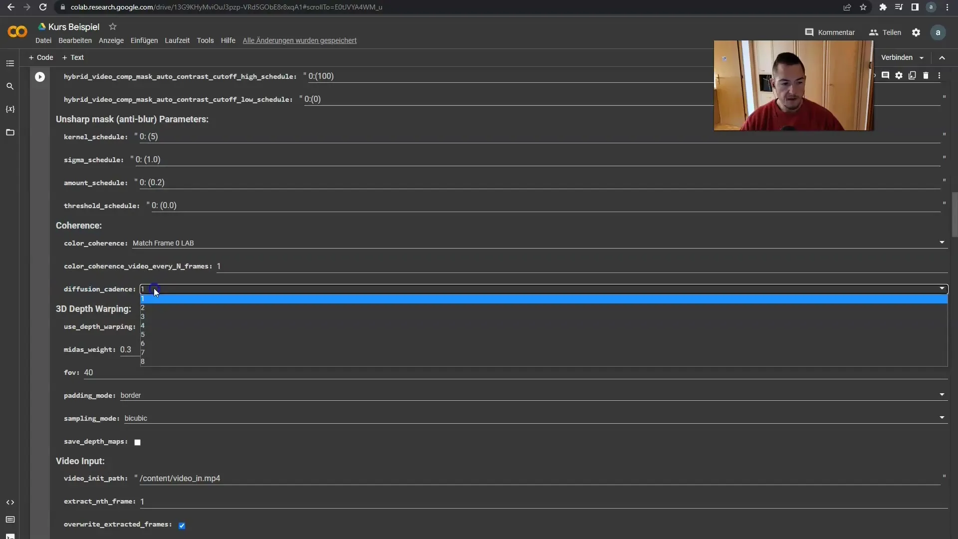
Task: Open the Datei menu
Action: (x=43, y=40)
